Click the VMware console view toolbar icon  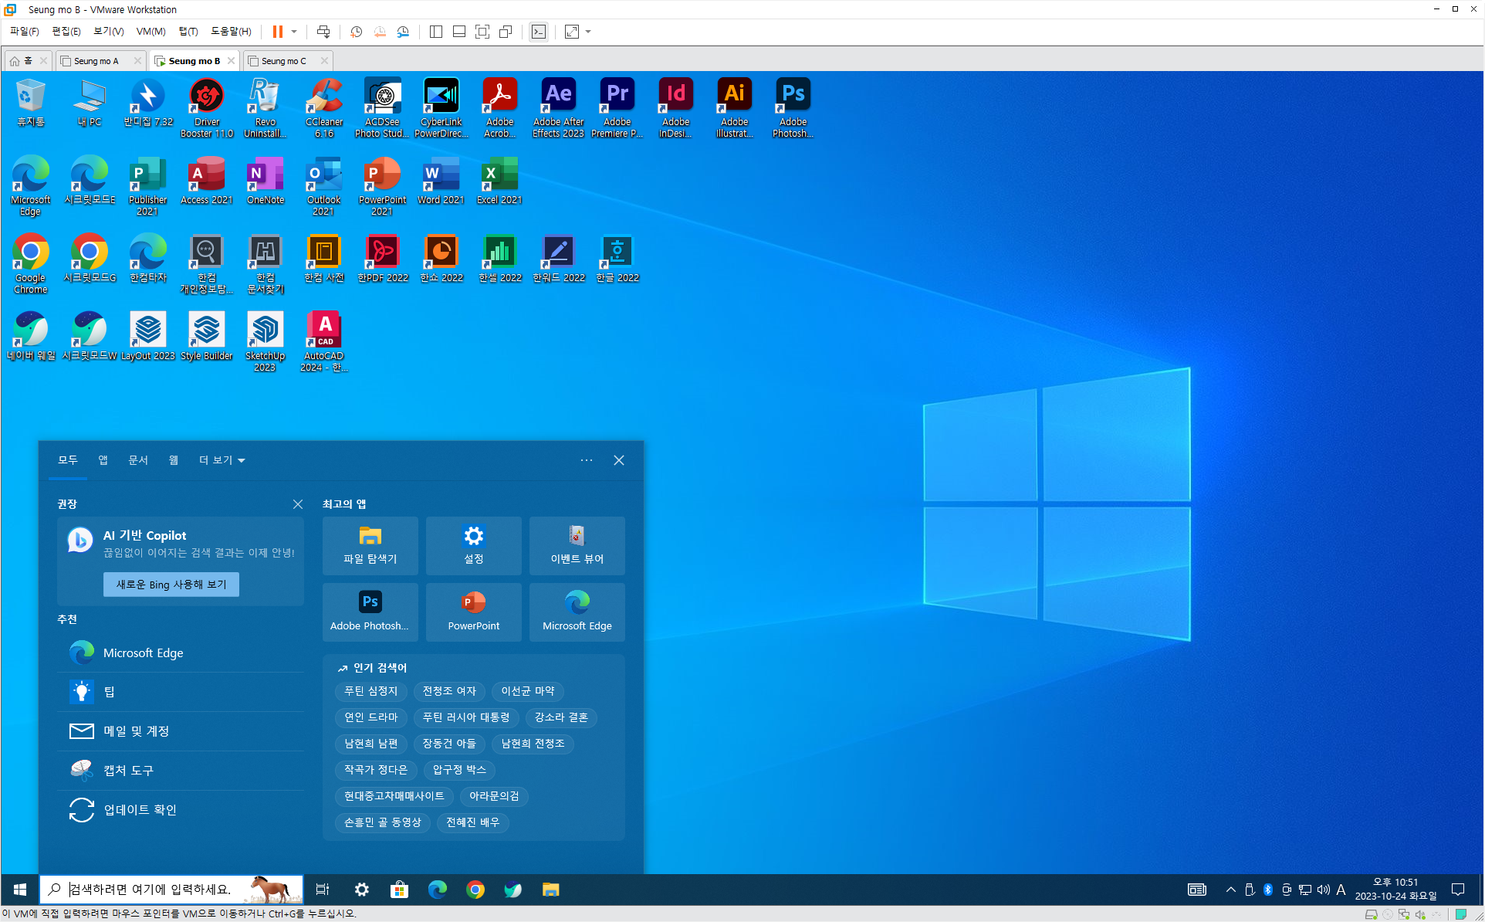tap(538, 32)
